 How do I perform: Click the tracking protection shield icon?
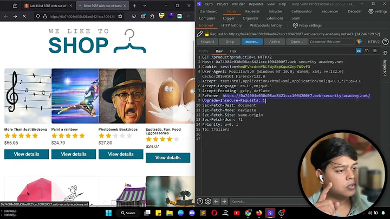coord(38,16)
